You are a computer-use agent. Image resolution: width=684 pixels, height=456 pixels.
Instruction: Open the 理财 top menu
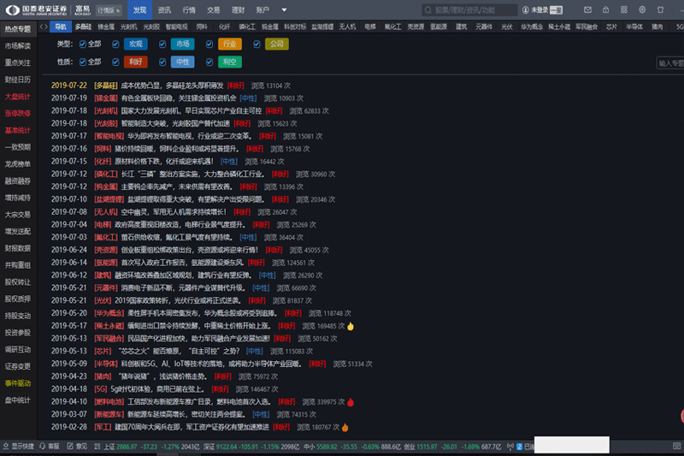[238, 9]
